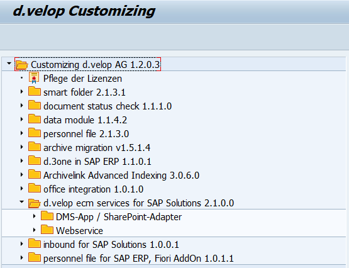Select the DMS-App / SharePoint-Adapter label
Screen dimensions: 349x268
(119, 217)
